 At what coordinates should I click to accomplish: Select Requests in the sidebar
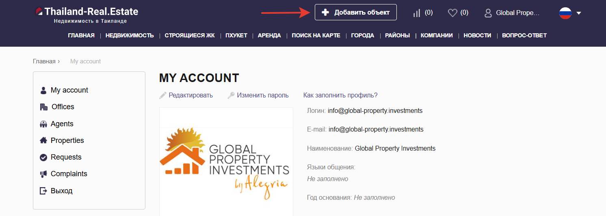(66, 157)
